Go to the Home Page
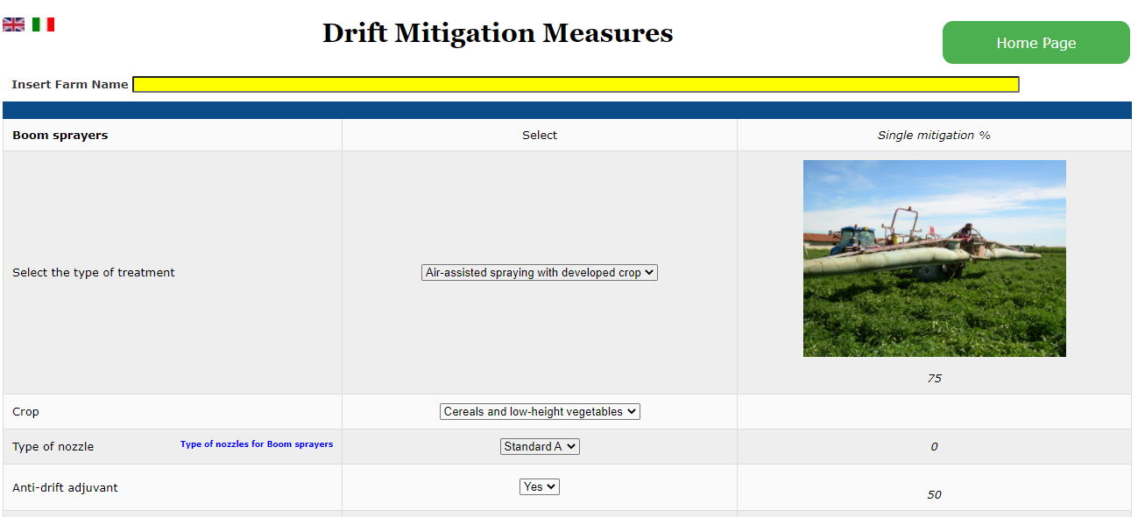 (x=1036, y=43)
